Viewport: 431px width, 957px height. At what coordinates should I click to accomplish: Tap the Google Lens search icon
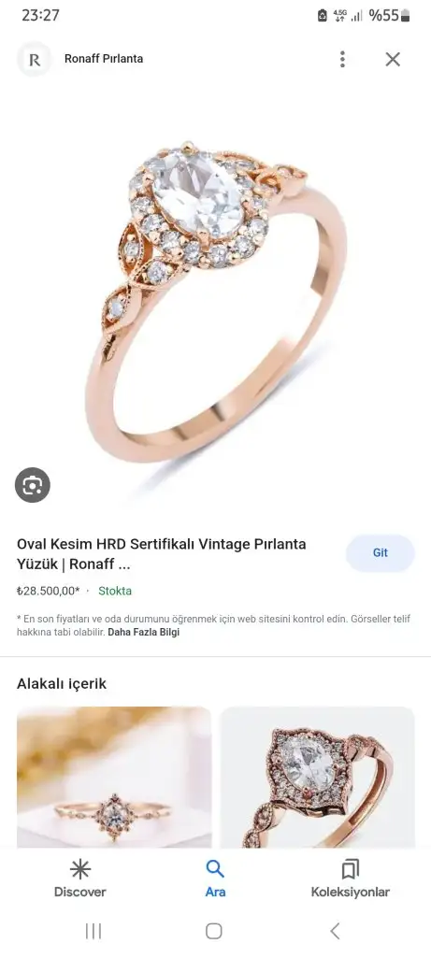33,485
